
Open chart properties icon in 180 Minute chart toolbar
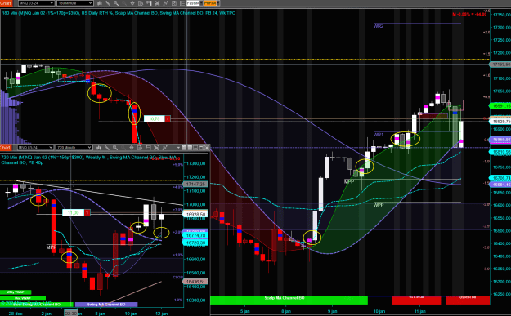coord(174,3)
